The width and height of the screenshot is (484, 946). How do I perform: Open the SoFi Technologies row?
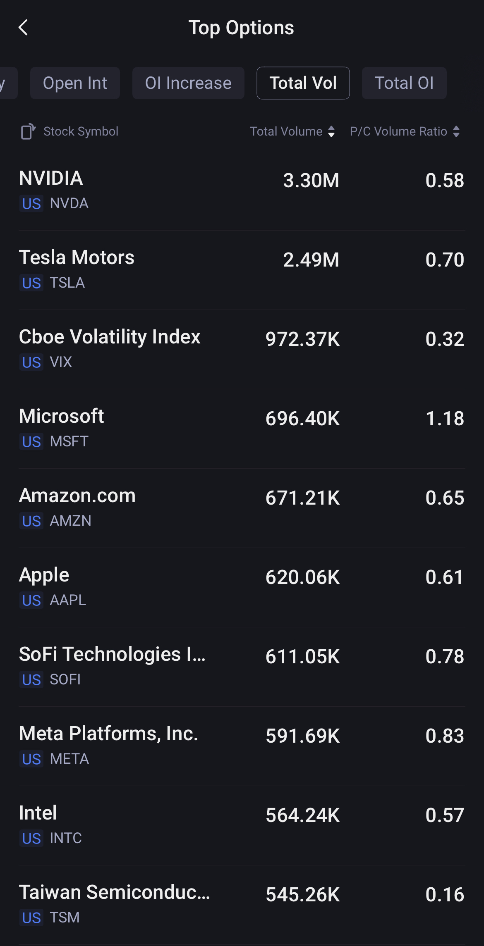(242, 666)
